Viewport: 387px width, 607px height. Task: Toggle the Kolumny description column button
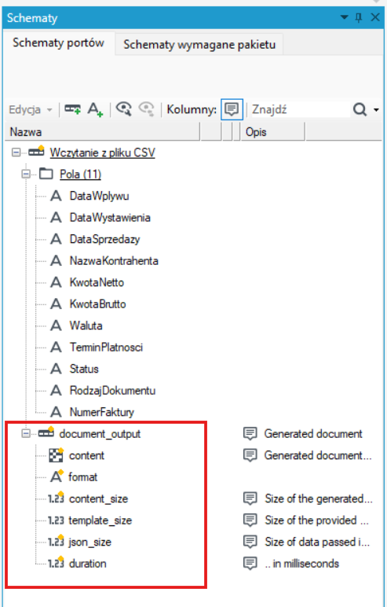(x=232, y=109)
